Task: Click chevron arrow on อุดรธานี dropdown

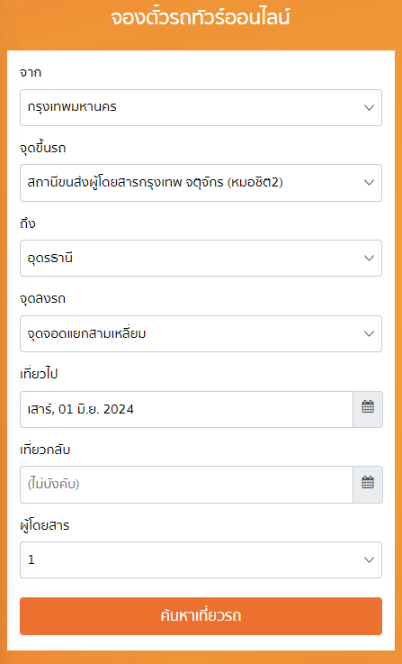Action: [369, 258]
